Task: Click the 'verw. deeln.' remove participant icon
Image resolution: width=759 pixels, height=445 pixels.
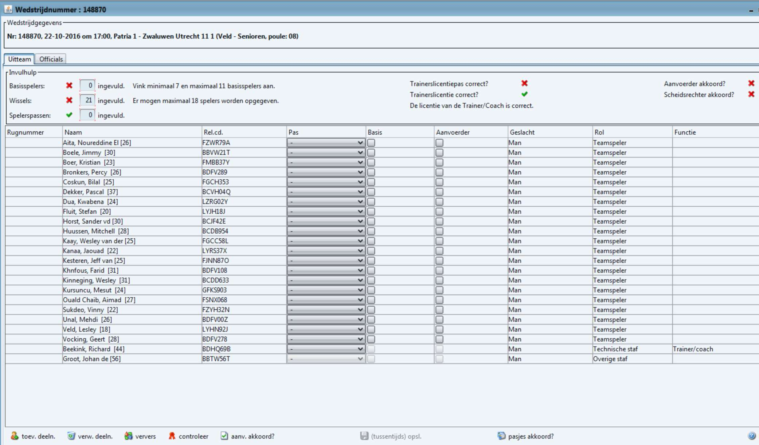Action: [x=71, y=436]
